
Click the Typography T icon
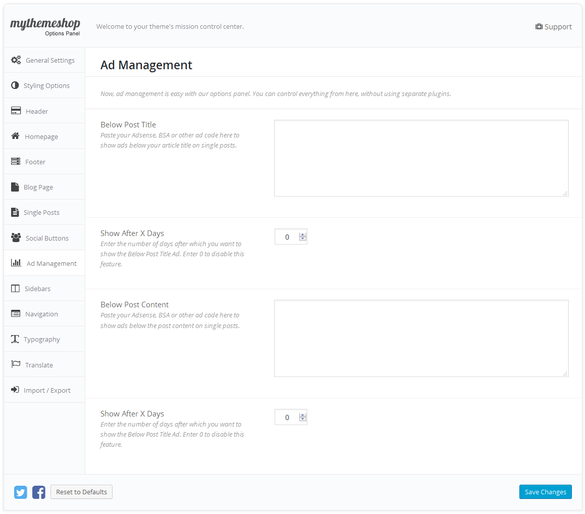click(x=15, y=339)
